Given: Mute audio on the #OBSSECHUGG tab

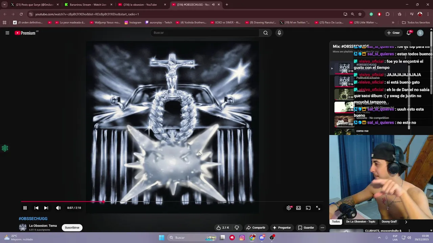Looking at the screenshot, I should click(213, 5).
